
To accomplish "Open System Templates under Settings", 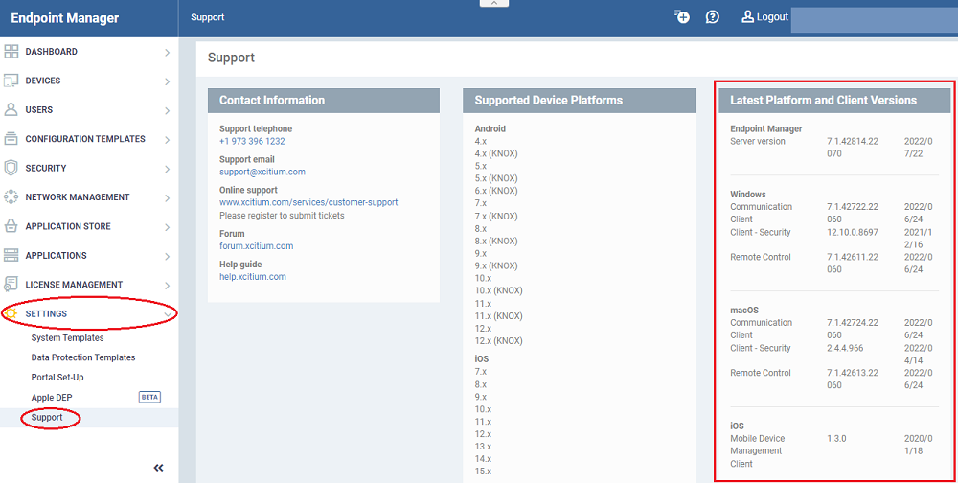I will pyautogui.click(x=67, y=338).
